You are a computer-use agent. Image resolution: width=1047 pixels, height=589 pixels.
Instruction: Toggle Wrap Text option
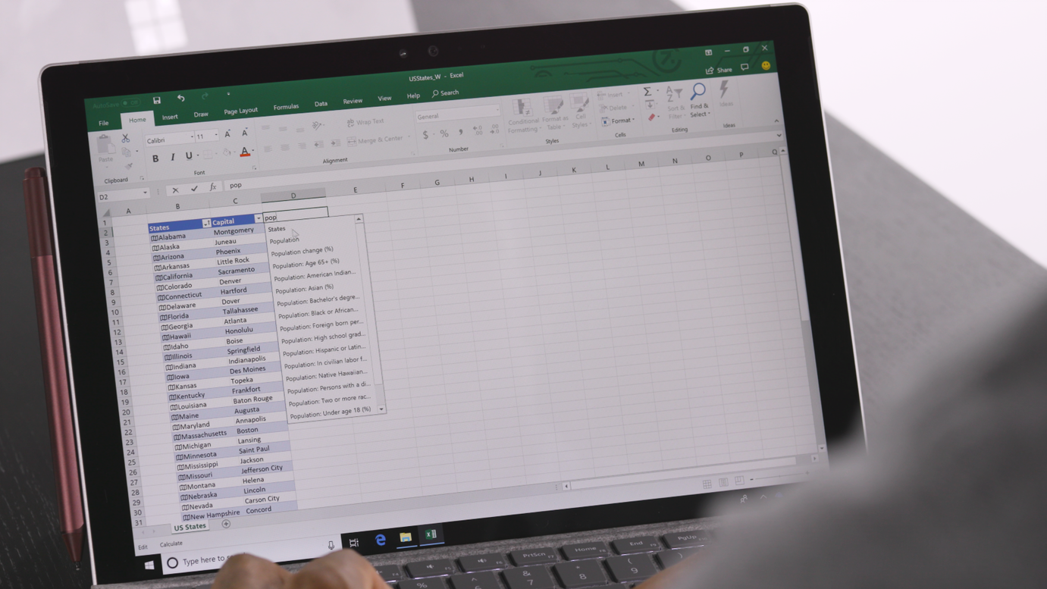click(x=365, y=122)
